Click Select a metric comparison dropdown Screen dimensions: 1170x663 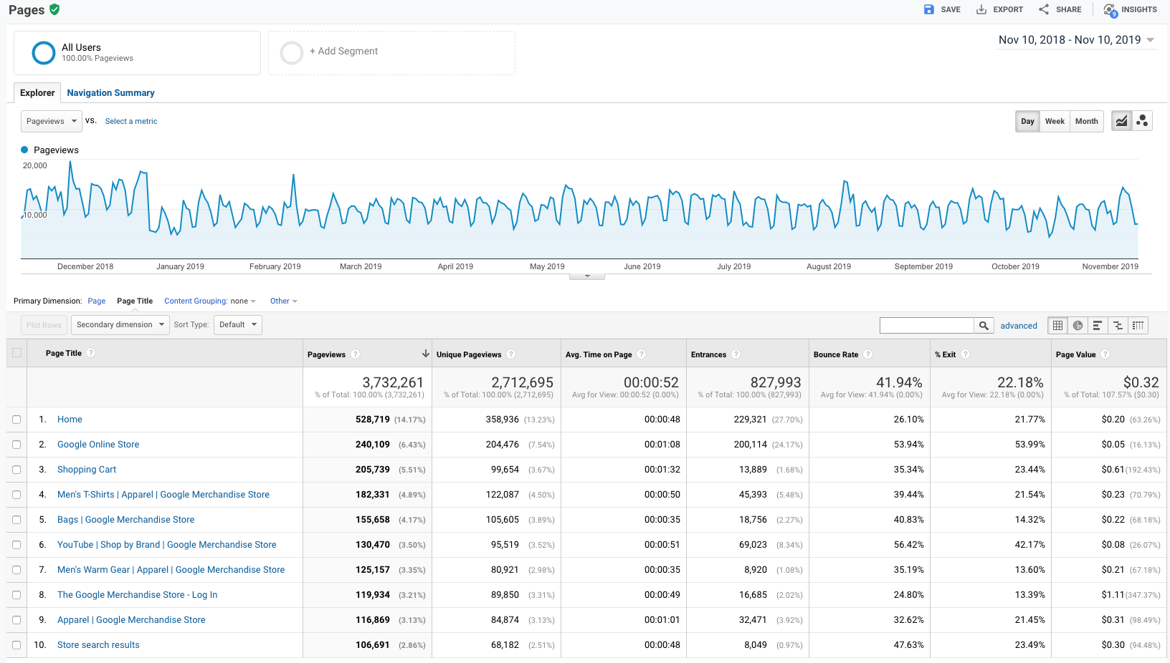point(131,122)
